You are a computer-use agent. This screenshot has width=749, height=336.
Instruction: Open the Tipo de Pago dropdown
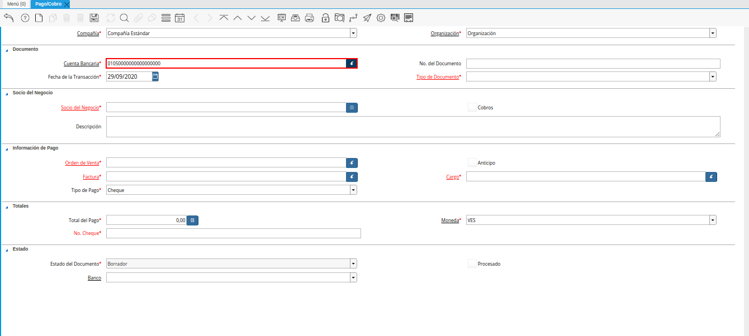coord(353,190)
